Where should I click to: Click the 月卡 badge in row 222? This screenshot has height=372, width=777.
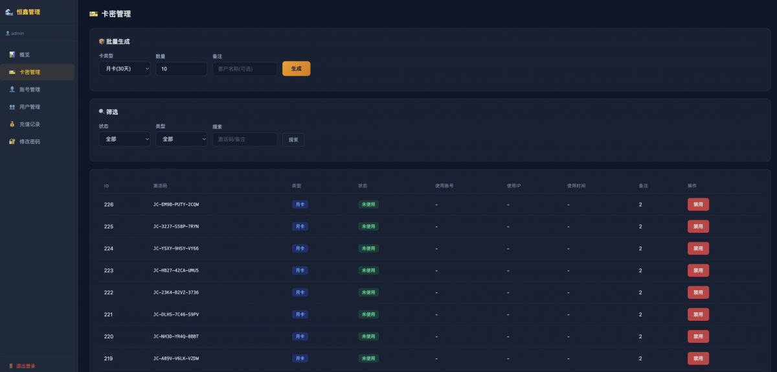click(x=300, y=292)
